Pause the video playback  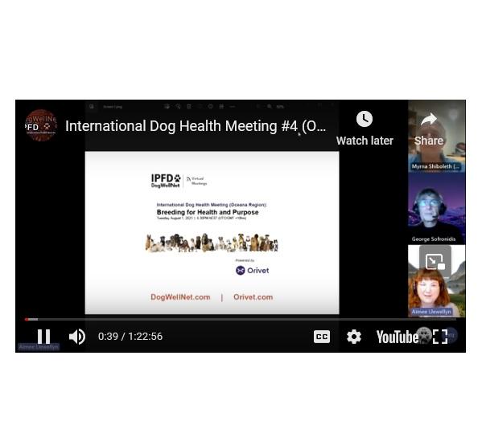click(x=43, y=337)
